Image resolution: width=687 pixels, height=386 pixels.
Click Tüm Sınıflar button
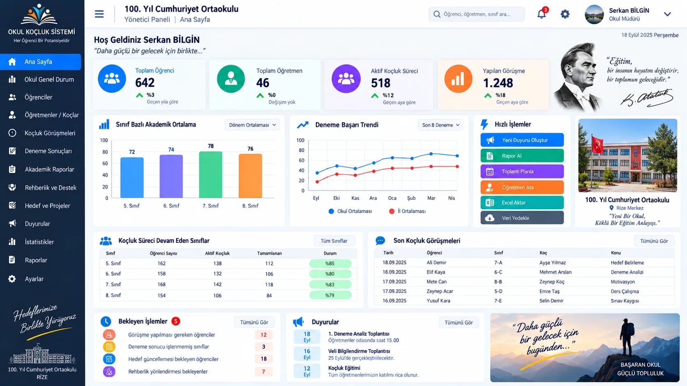(334, 241)
